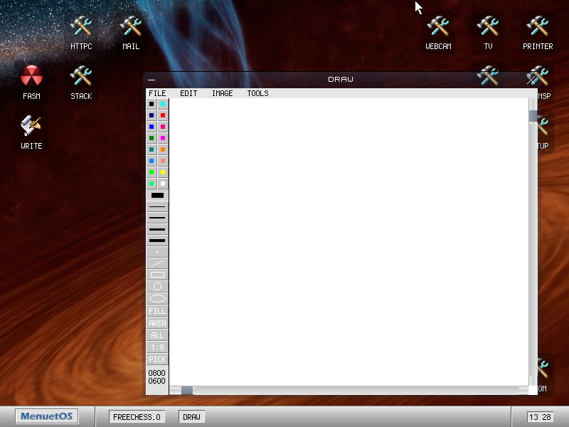Image resolution: width=569 pixels, height=427 pixels.
Task: Select the rectangle drawing tool
Action: (x=156, y=275)
